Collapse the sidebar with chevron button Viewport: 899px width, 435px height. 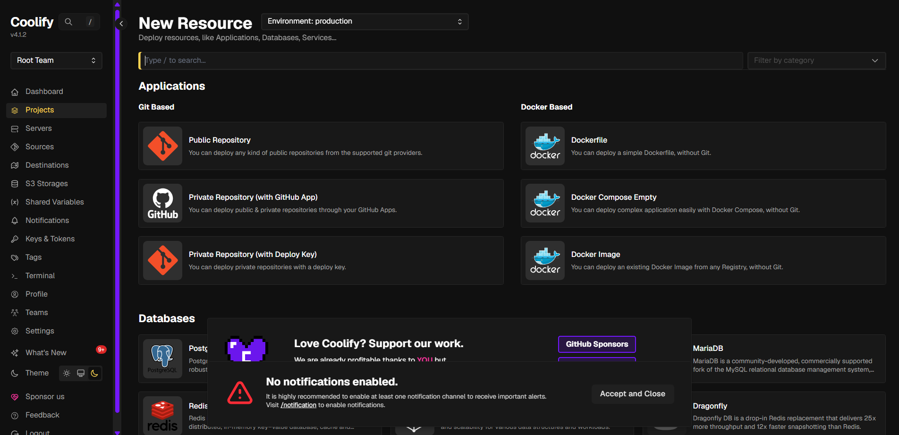coord(121,24)
